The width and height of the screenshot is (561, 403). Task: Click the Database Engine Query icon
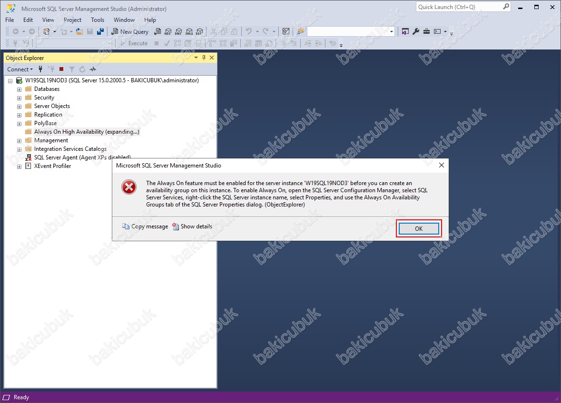157,31
